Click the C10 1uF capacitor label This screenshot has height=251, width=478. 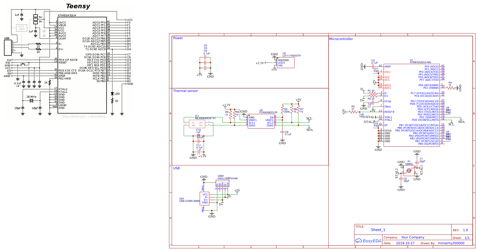pyautogui.click(x=198, y=131)
